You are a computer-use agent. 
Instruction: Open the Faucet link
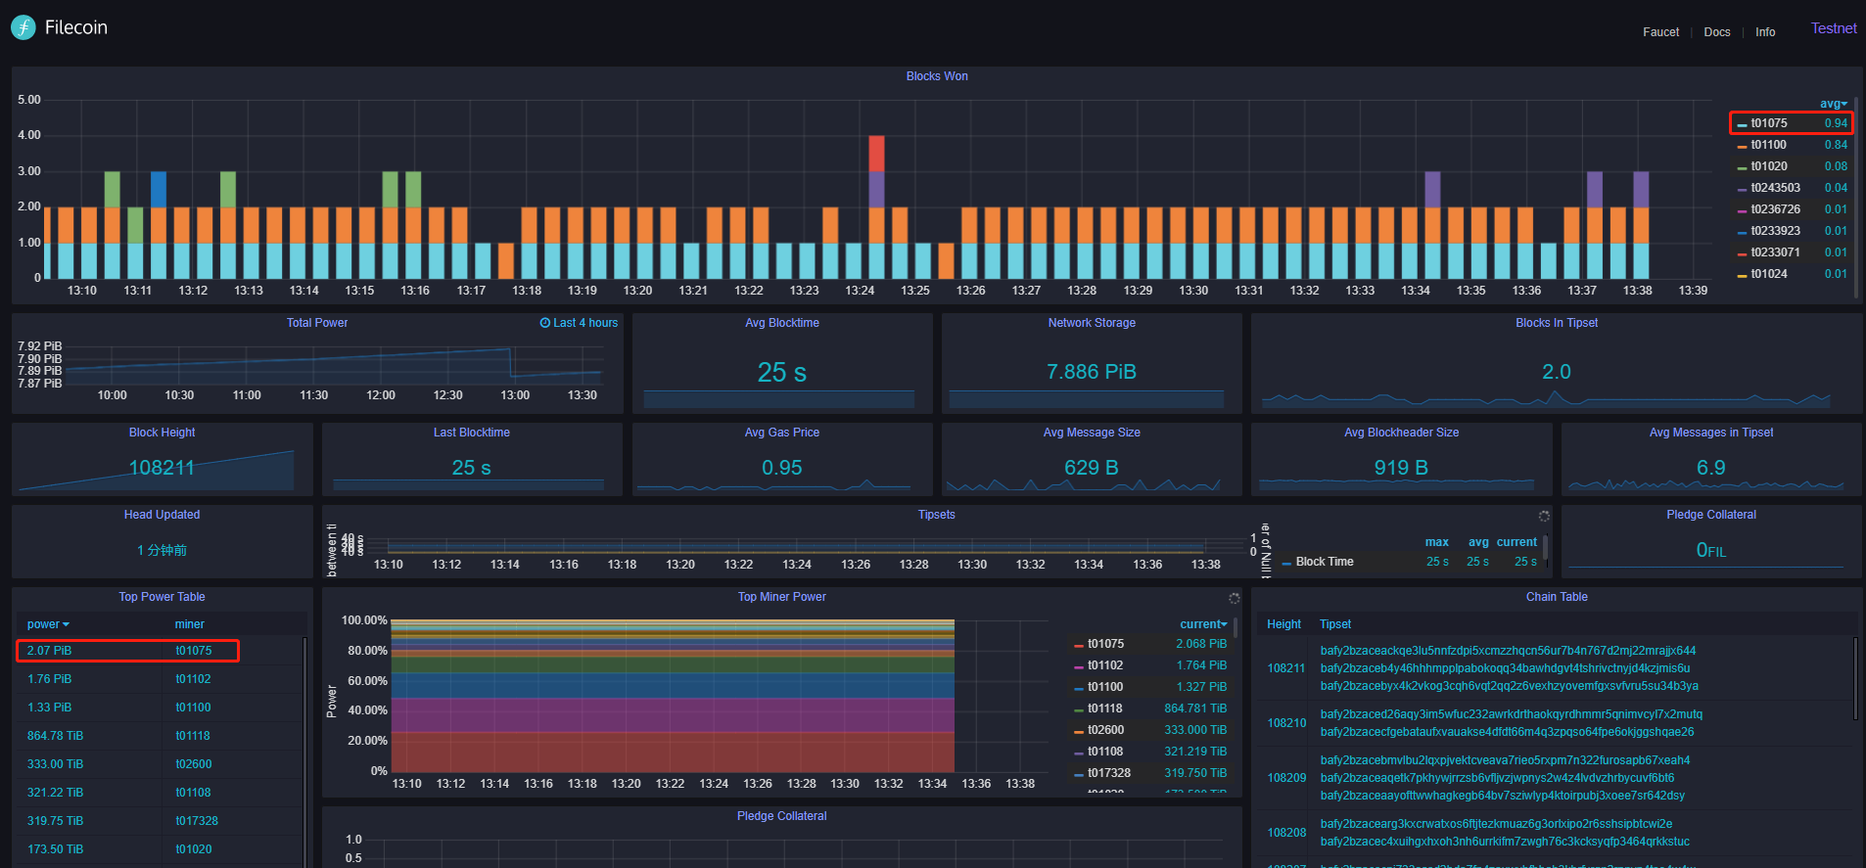coord(1660,32)
